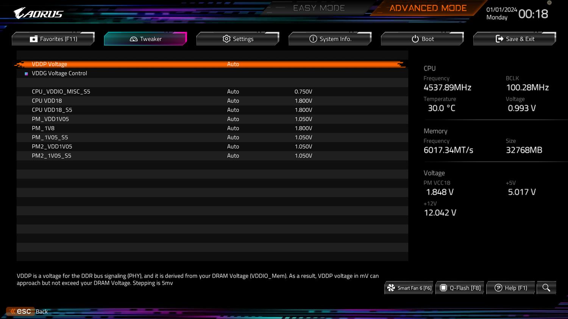568x319 pixels.
Task: Select the PM_1V8 voltage row
Action: tap(43, 129)
